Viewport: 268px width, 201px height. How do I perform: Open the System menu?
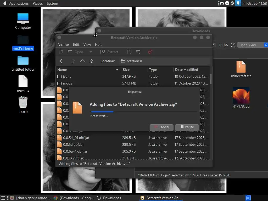[x=52, y=3]
